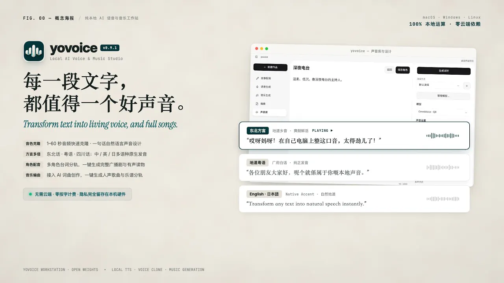
Task: Click "Transform any text into natural speech" quote
Action: (306, 204)
